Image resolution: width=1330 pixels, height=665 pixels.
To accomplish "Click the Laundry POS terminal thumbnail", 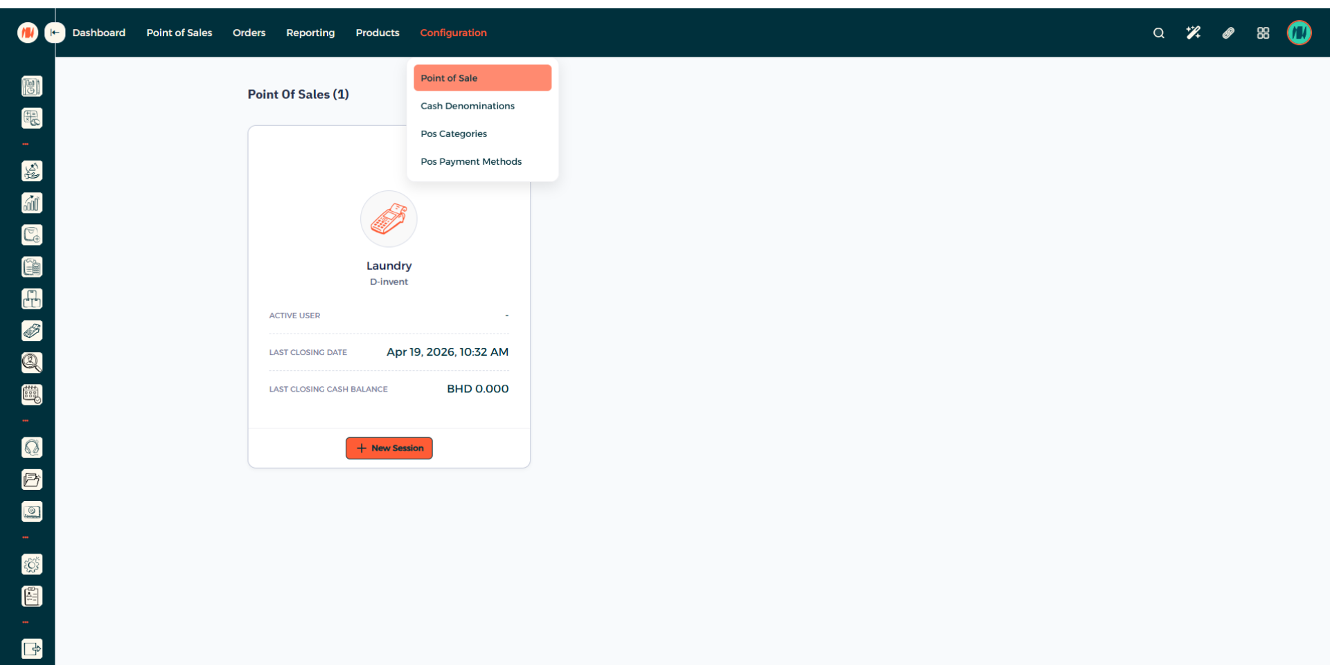I will pos(389,219).
